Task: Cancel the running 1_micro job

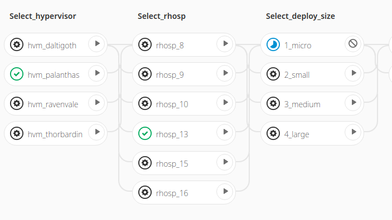Action: pos(353,44)
